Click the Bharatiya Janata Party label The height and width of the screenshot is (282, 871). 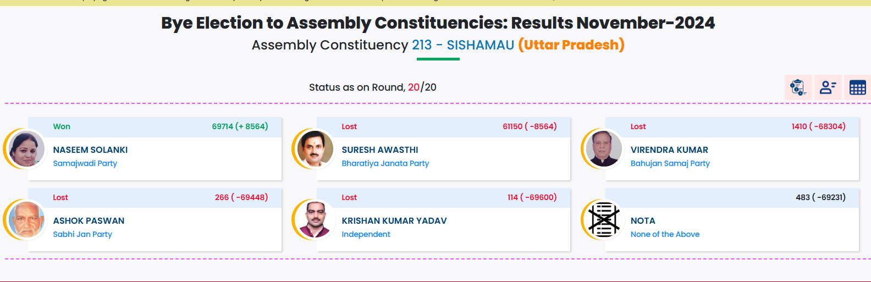pos(385,163)
